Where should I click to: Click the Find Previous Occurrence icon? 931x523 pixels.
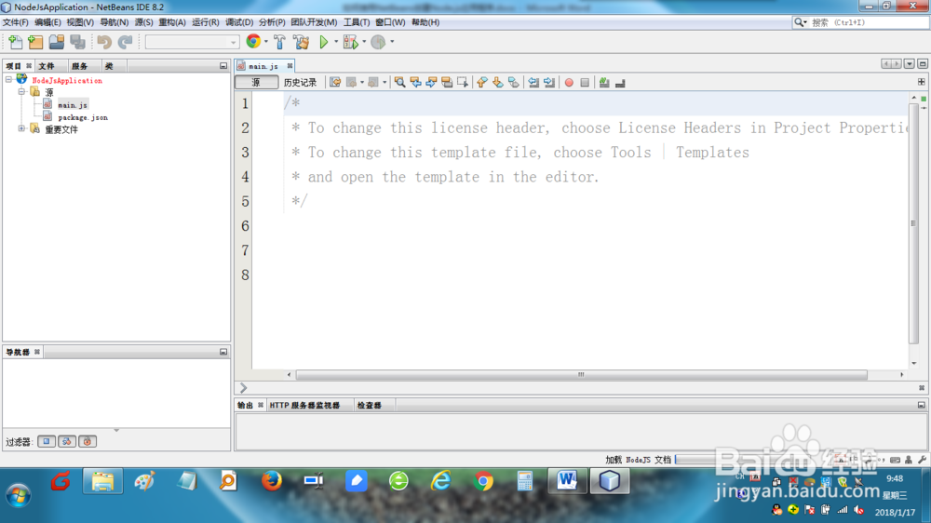coord(415,83)
